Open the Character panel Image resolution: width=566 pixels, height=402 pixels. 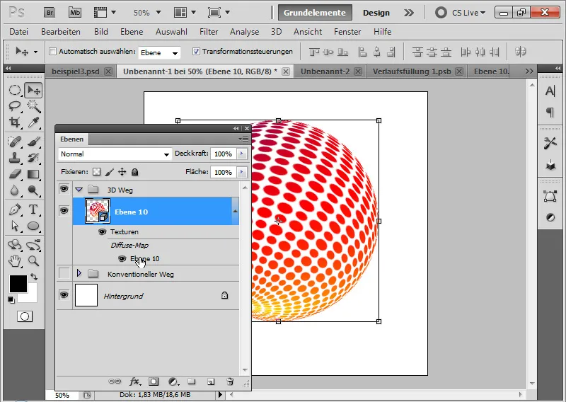[550, 91]
